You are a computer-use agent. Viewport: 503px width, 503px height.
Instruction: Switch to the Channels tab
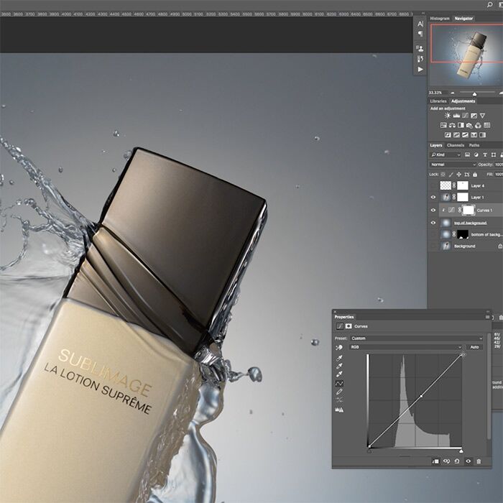coord(456,145)
